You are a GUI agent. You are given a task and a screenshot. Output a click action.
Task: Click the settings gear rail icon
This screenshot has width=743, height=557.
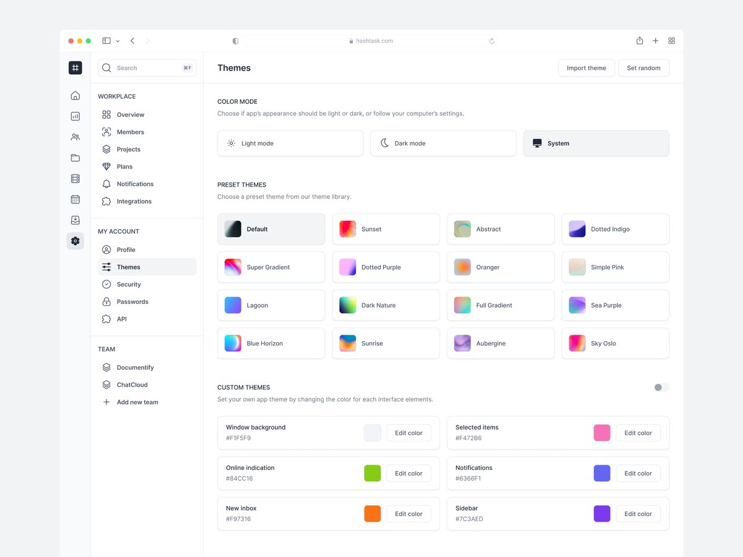75,241
